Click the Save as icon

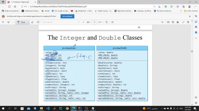click(178, 22)
